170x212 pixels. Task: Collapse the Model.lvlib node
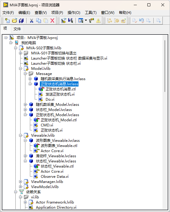click(x=21, y=68)
